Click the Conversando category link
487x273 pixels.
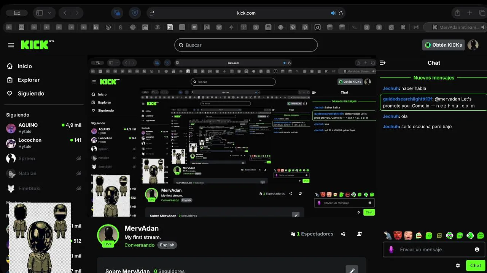coord(139,245)
